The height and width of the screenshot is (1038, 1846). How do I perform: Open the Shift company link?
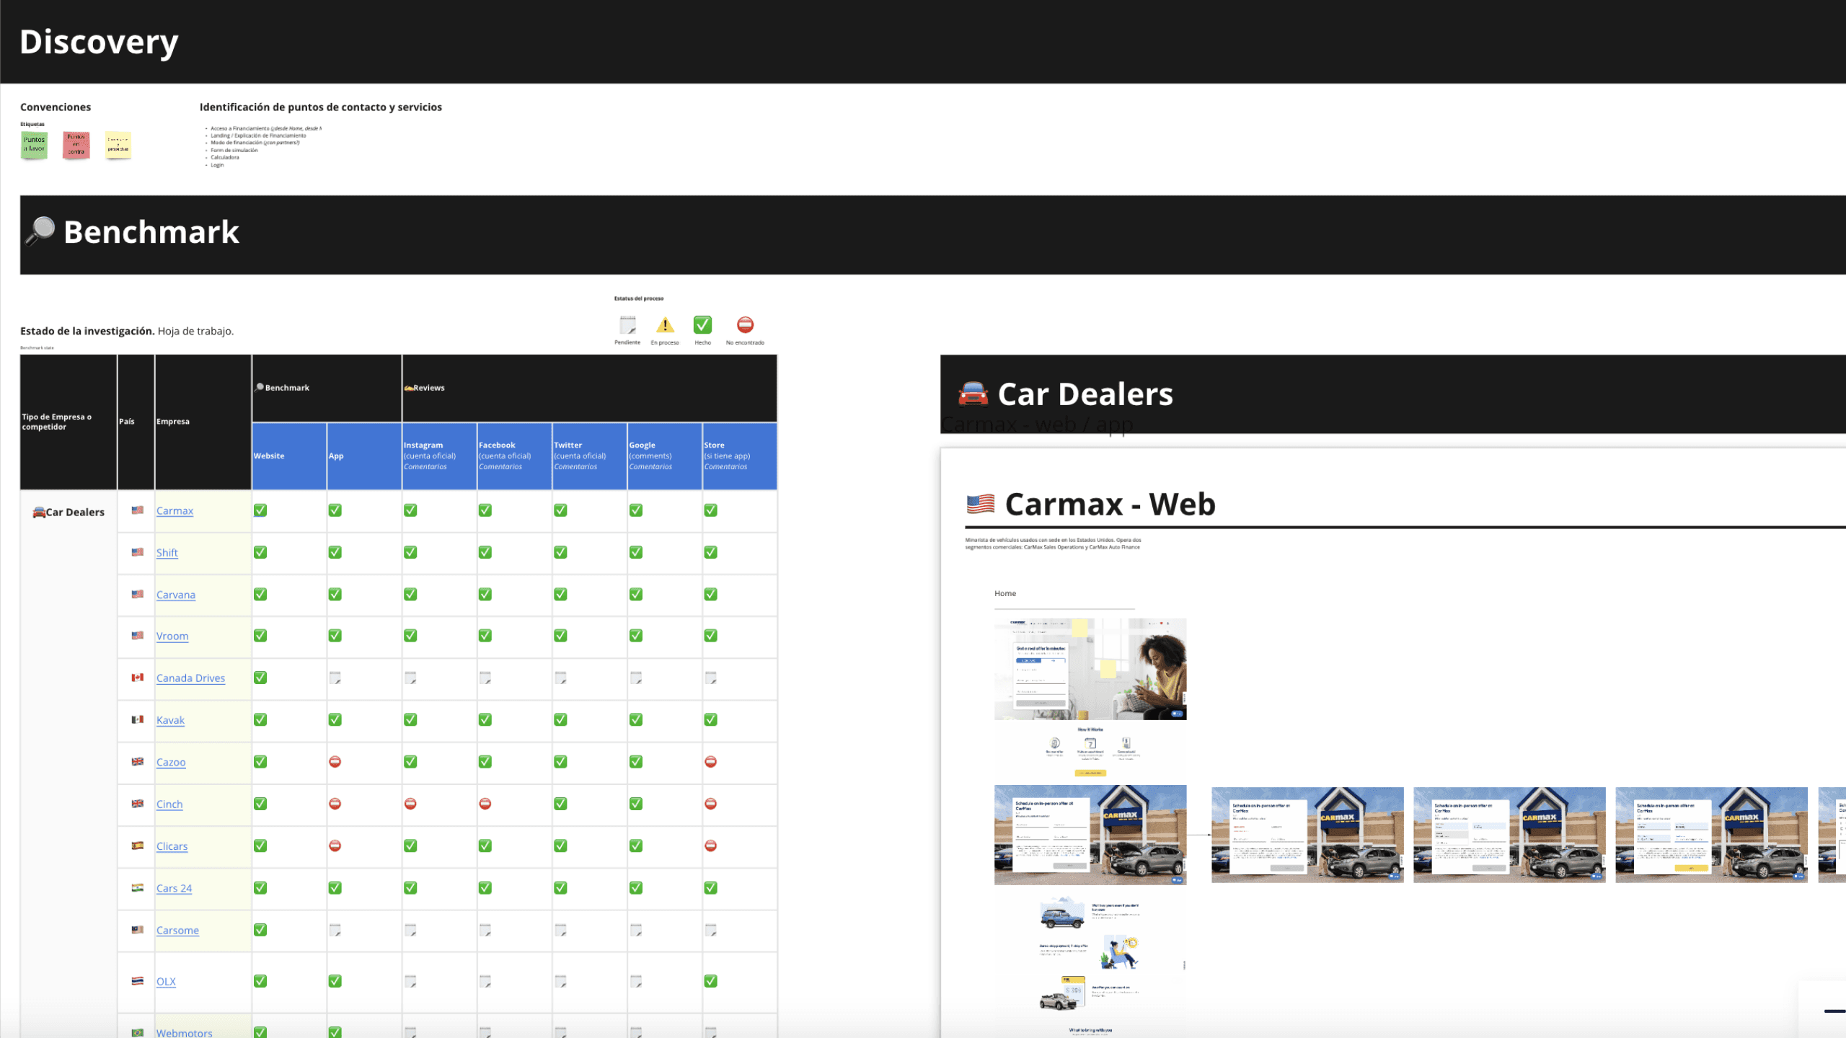pos(167,552)
